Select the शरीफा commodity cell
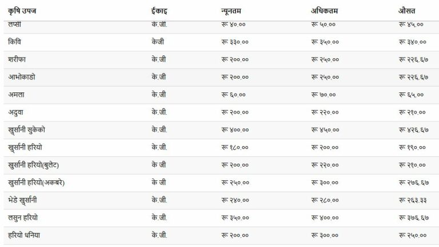This screenshot has width=439, height=247. click(17, 59)
